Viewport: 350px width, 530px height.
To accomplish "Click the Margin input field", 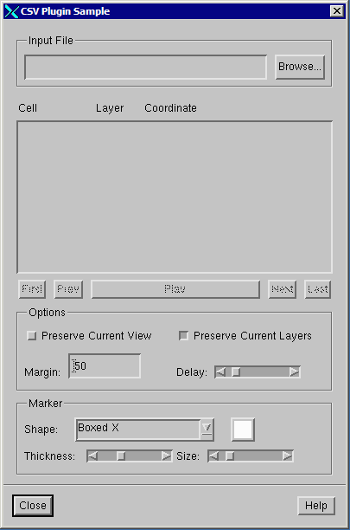I will coord(105,366).
